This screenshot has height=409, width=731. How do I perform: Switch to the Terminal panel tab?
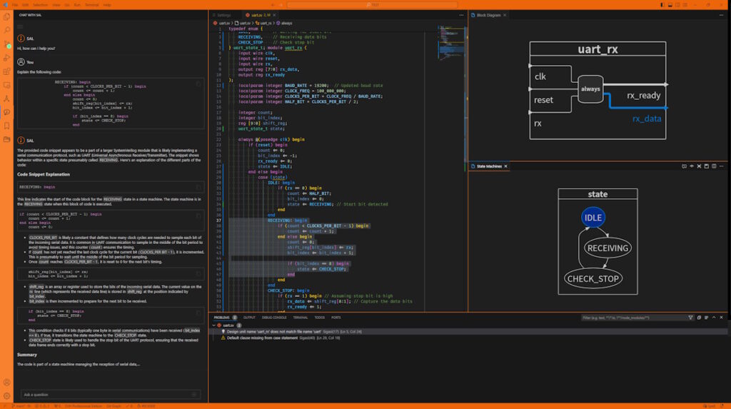click(x=300, y=317)
